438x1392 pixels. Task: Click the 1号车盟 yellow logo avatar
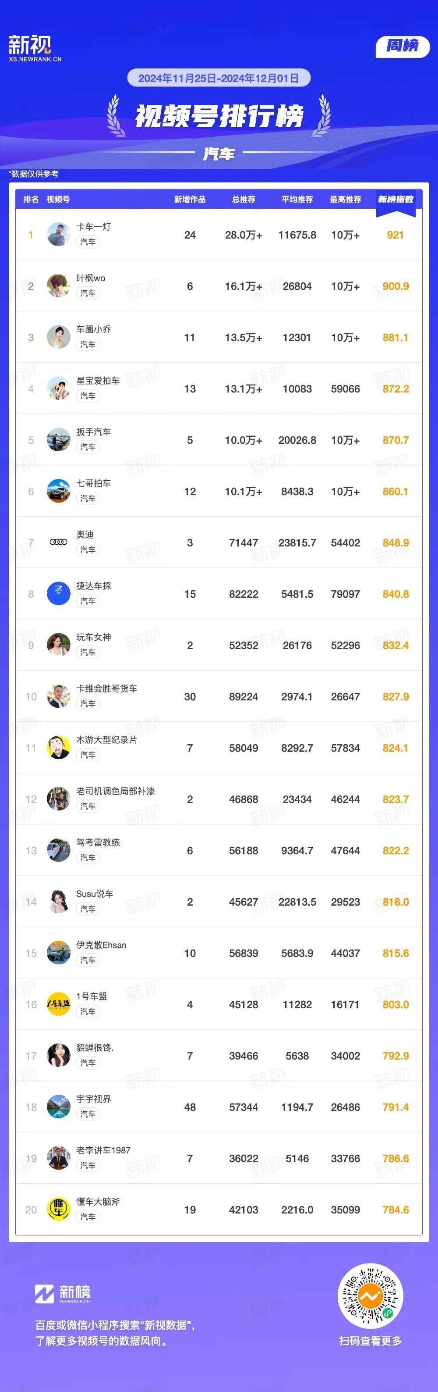[58, 1004]
